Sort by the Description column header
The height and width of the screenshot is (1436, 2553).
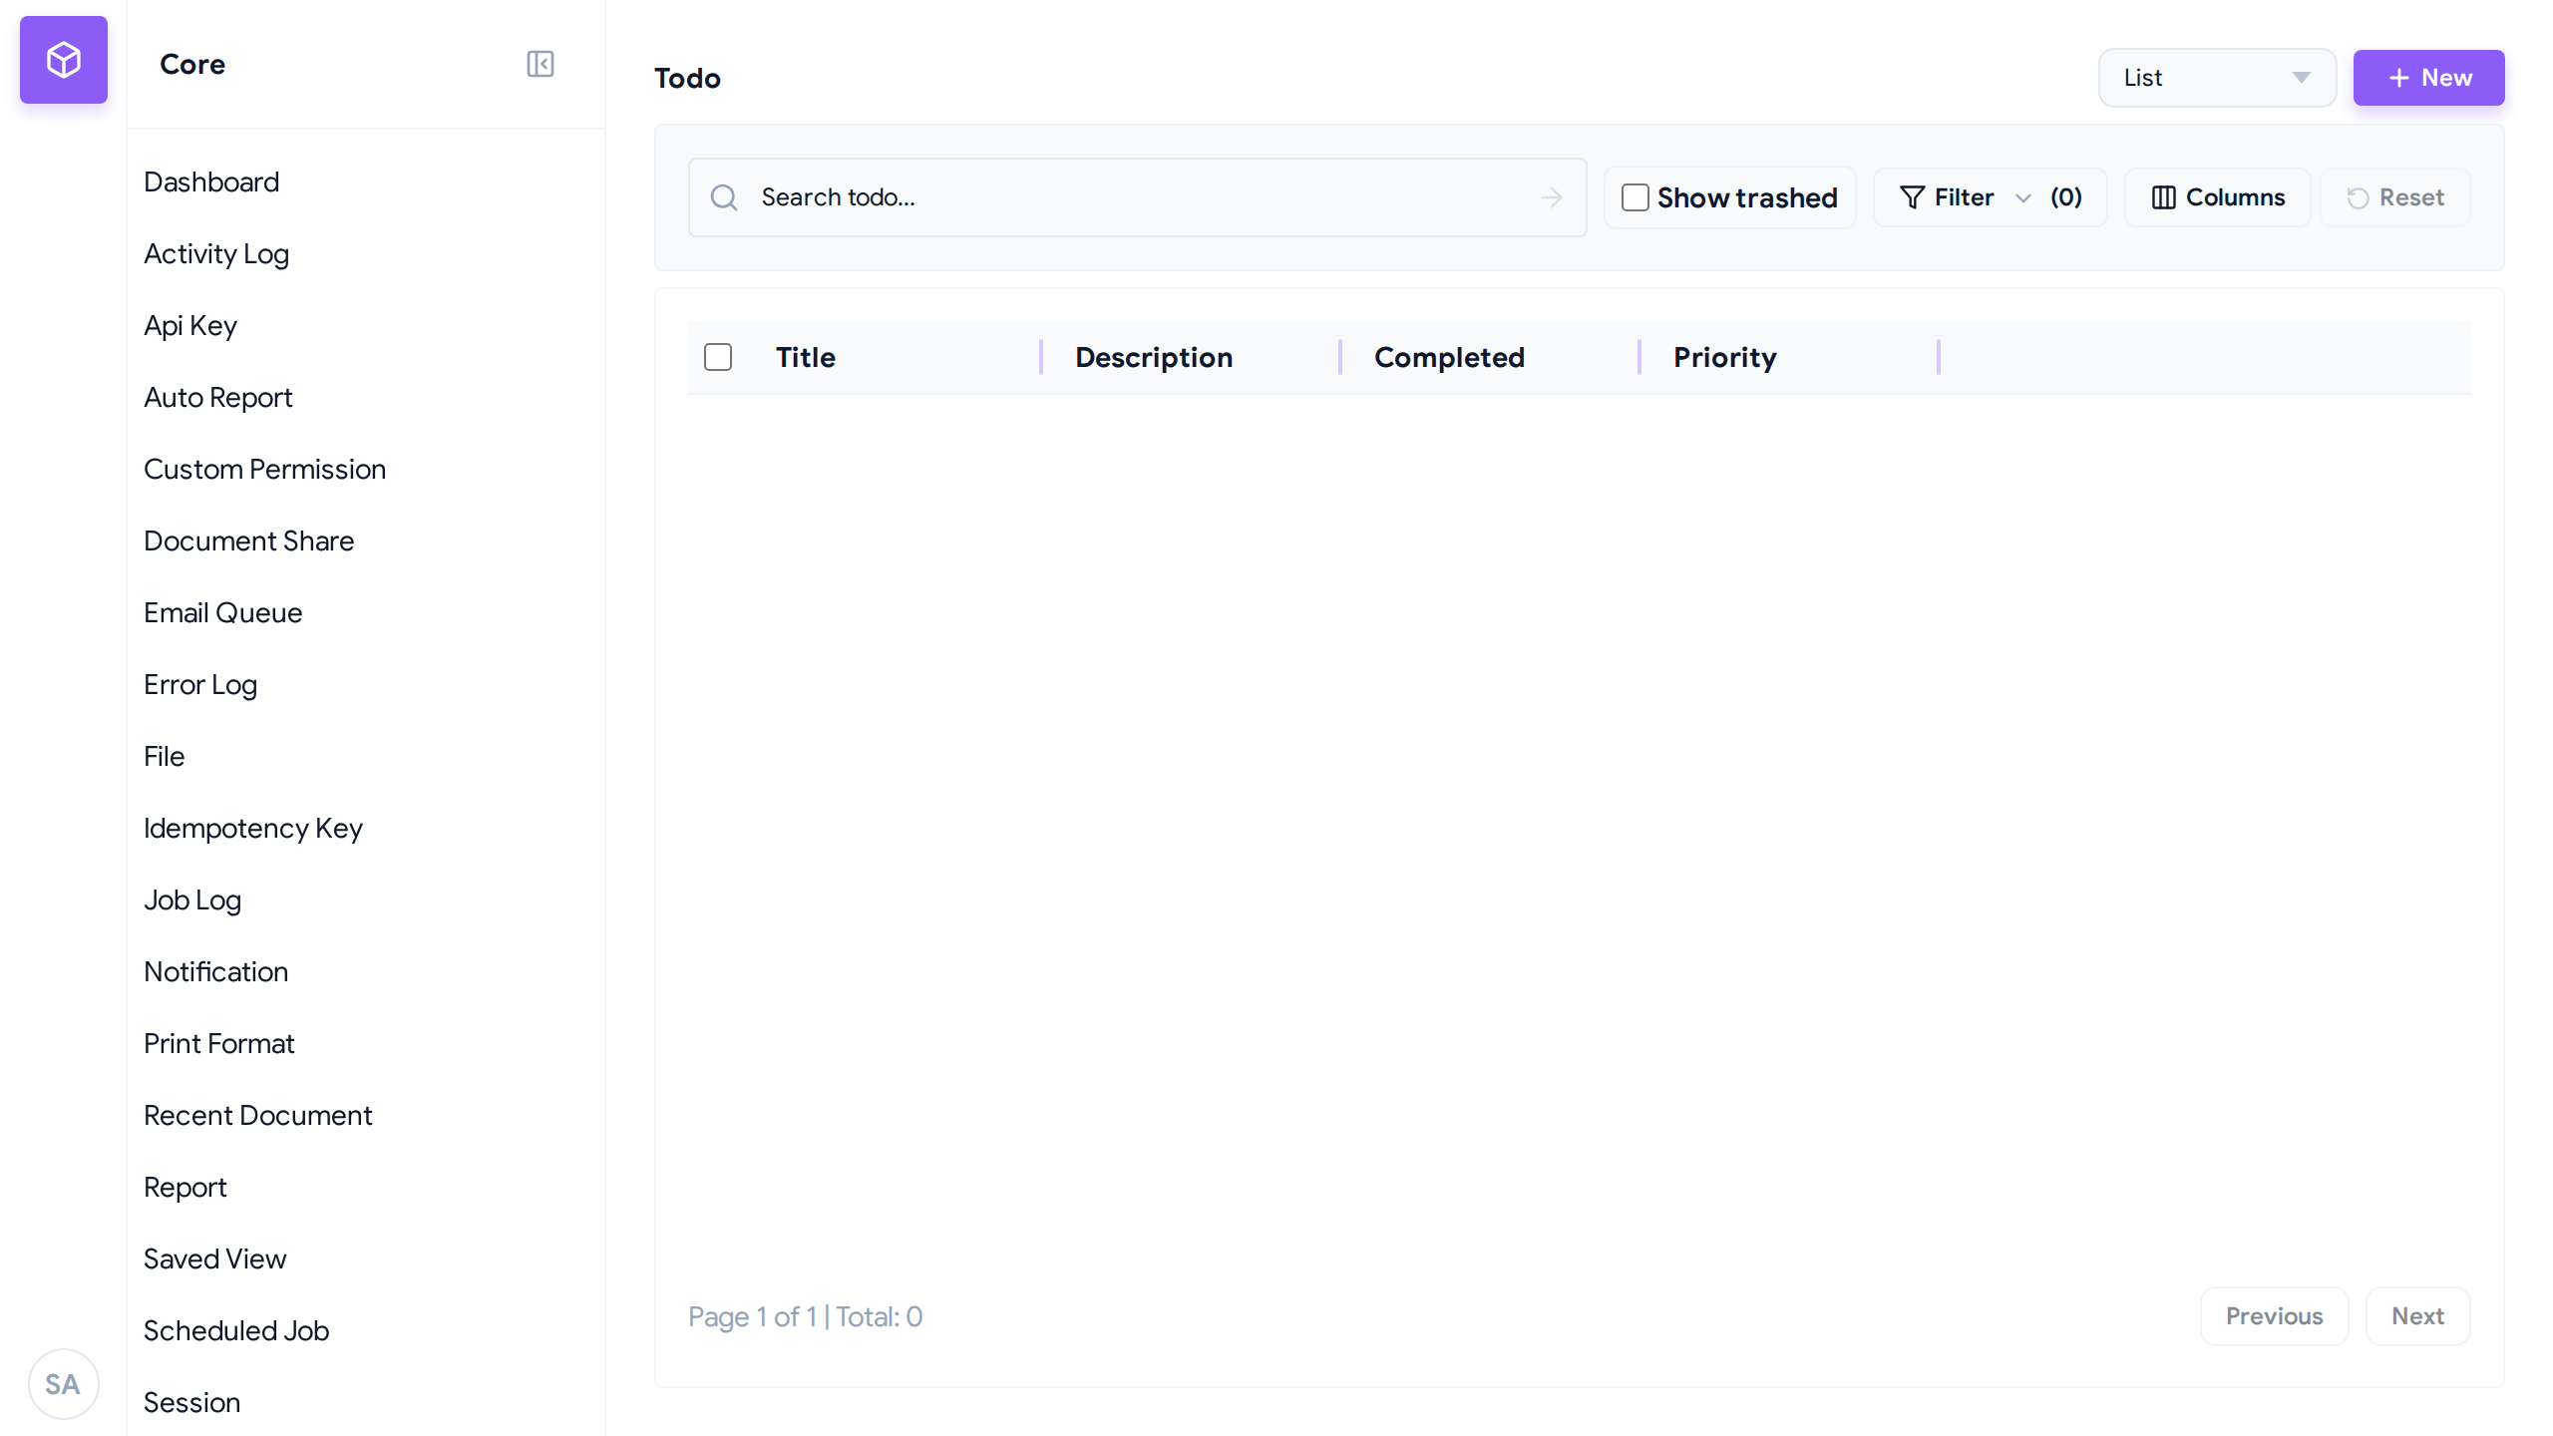[x=1154, y=357]
